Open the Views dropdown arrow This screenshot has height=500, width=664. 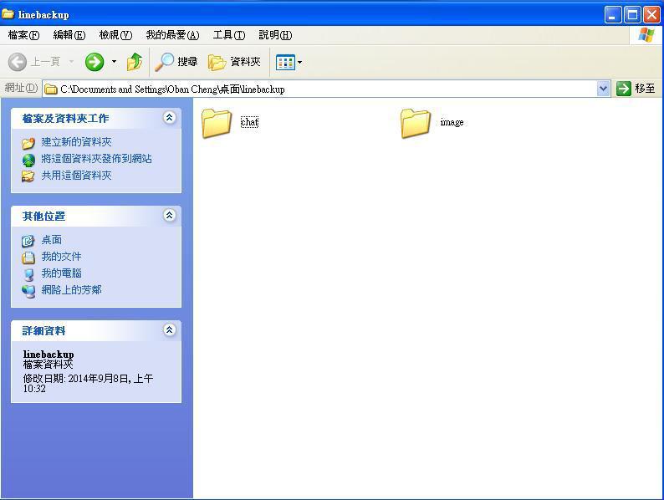coord(300,62)
